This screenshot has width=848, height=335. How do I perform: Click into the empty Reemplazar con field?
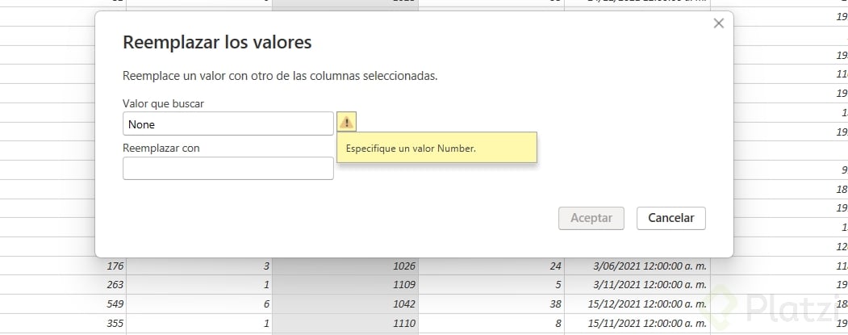point(228,168)
